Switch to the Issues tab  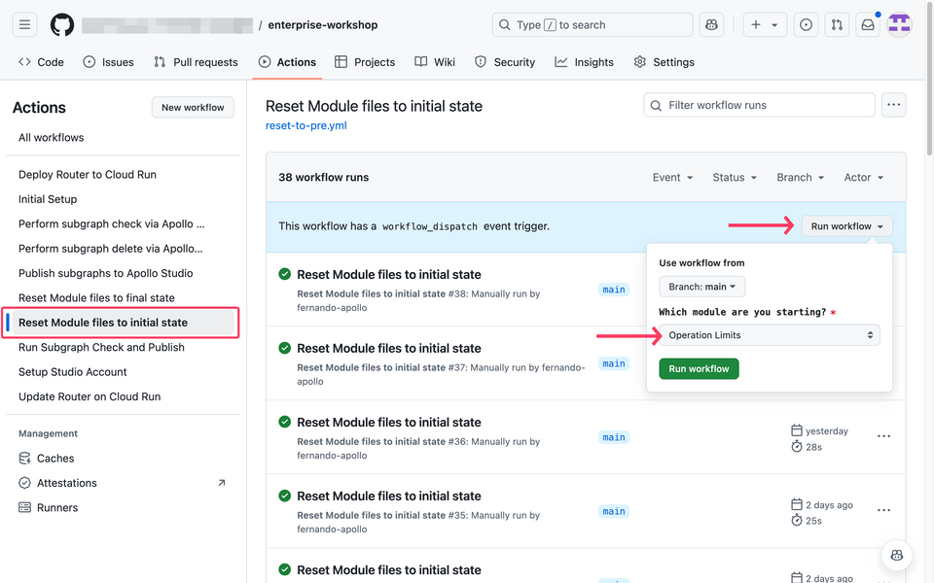[x=108, y=62]
